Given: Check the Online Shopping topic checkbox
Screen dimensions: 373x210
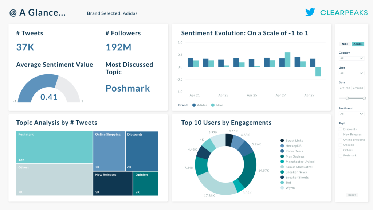Looking at the screenshot, I should (341, 140).
